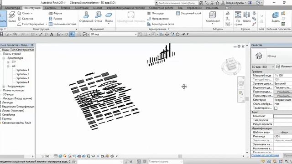This screenshot has height=164, width=292.
Task: Open the Совместная работа ribbon tab
Action: 161,8
